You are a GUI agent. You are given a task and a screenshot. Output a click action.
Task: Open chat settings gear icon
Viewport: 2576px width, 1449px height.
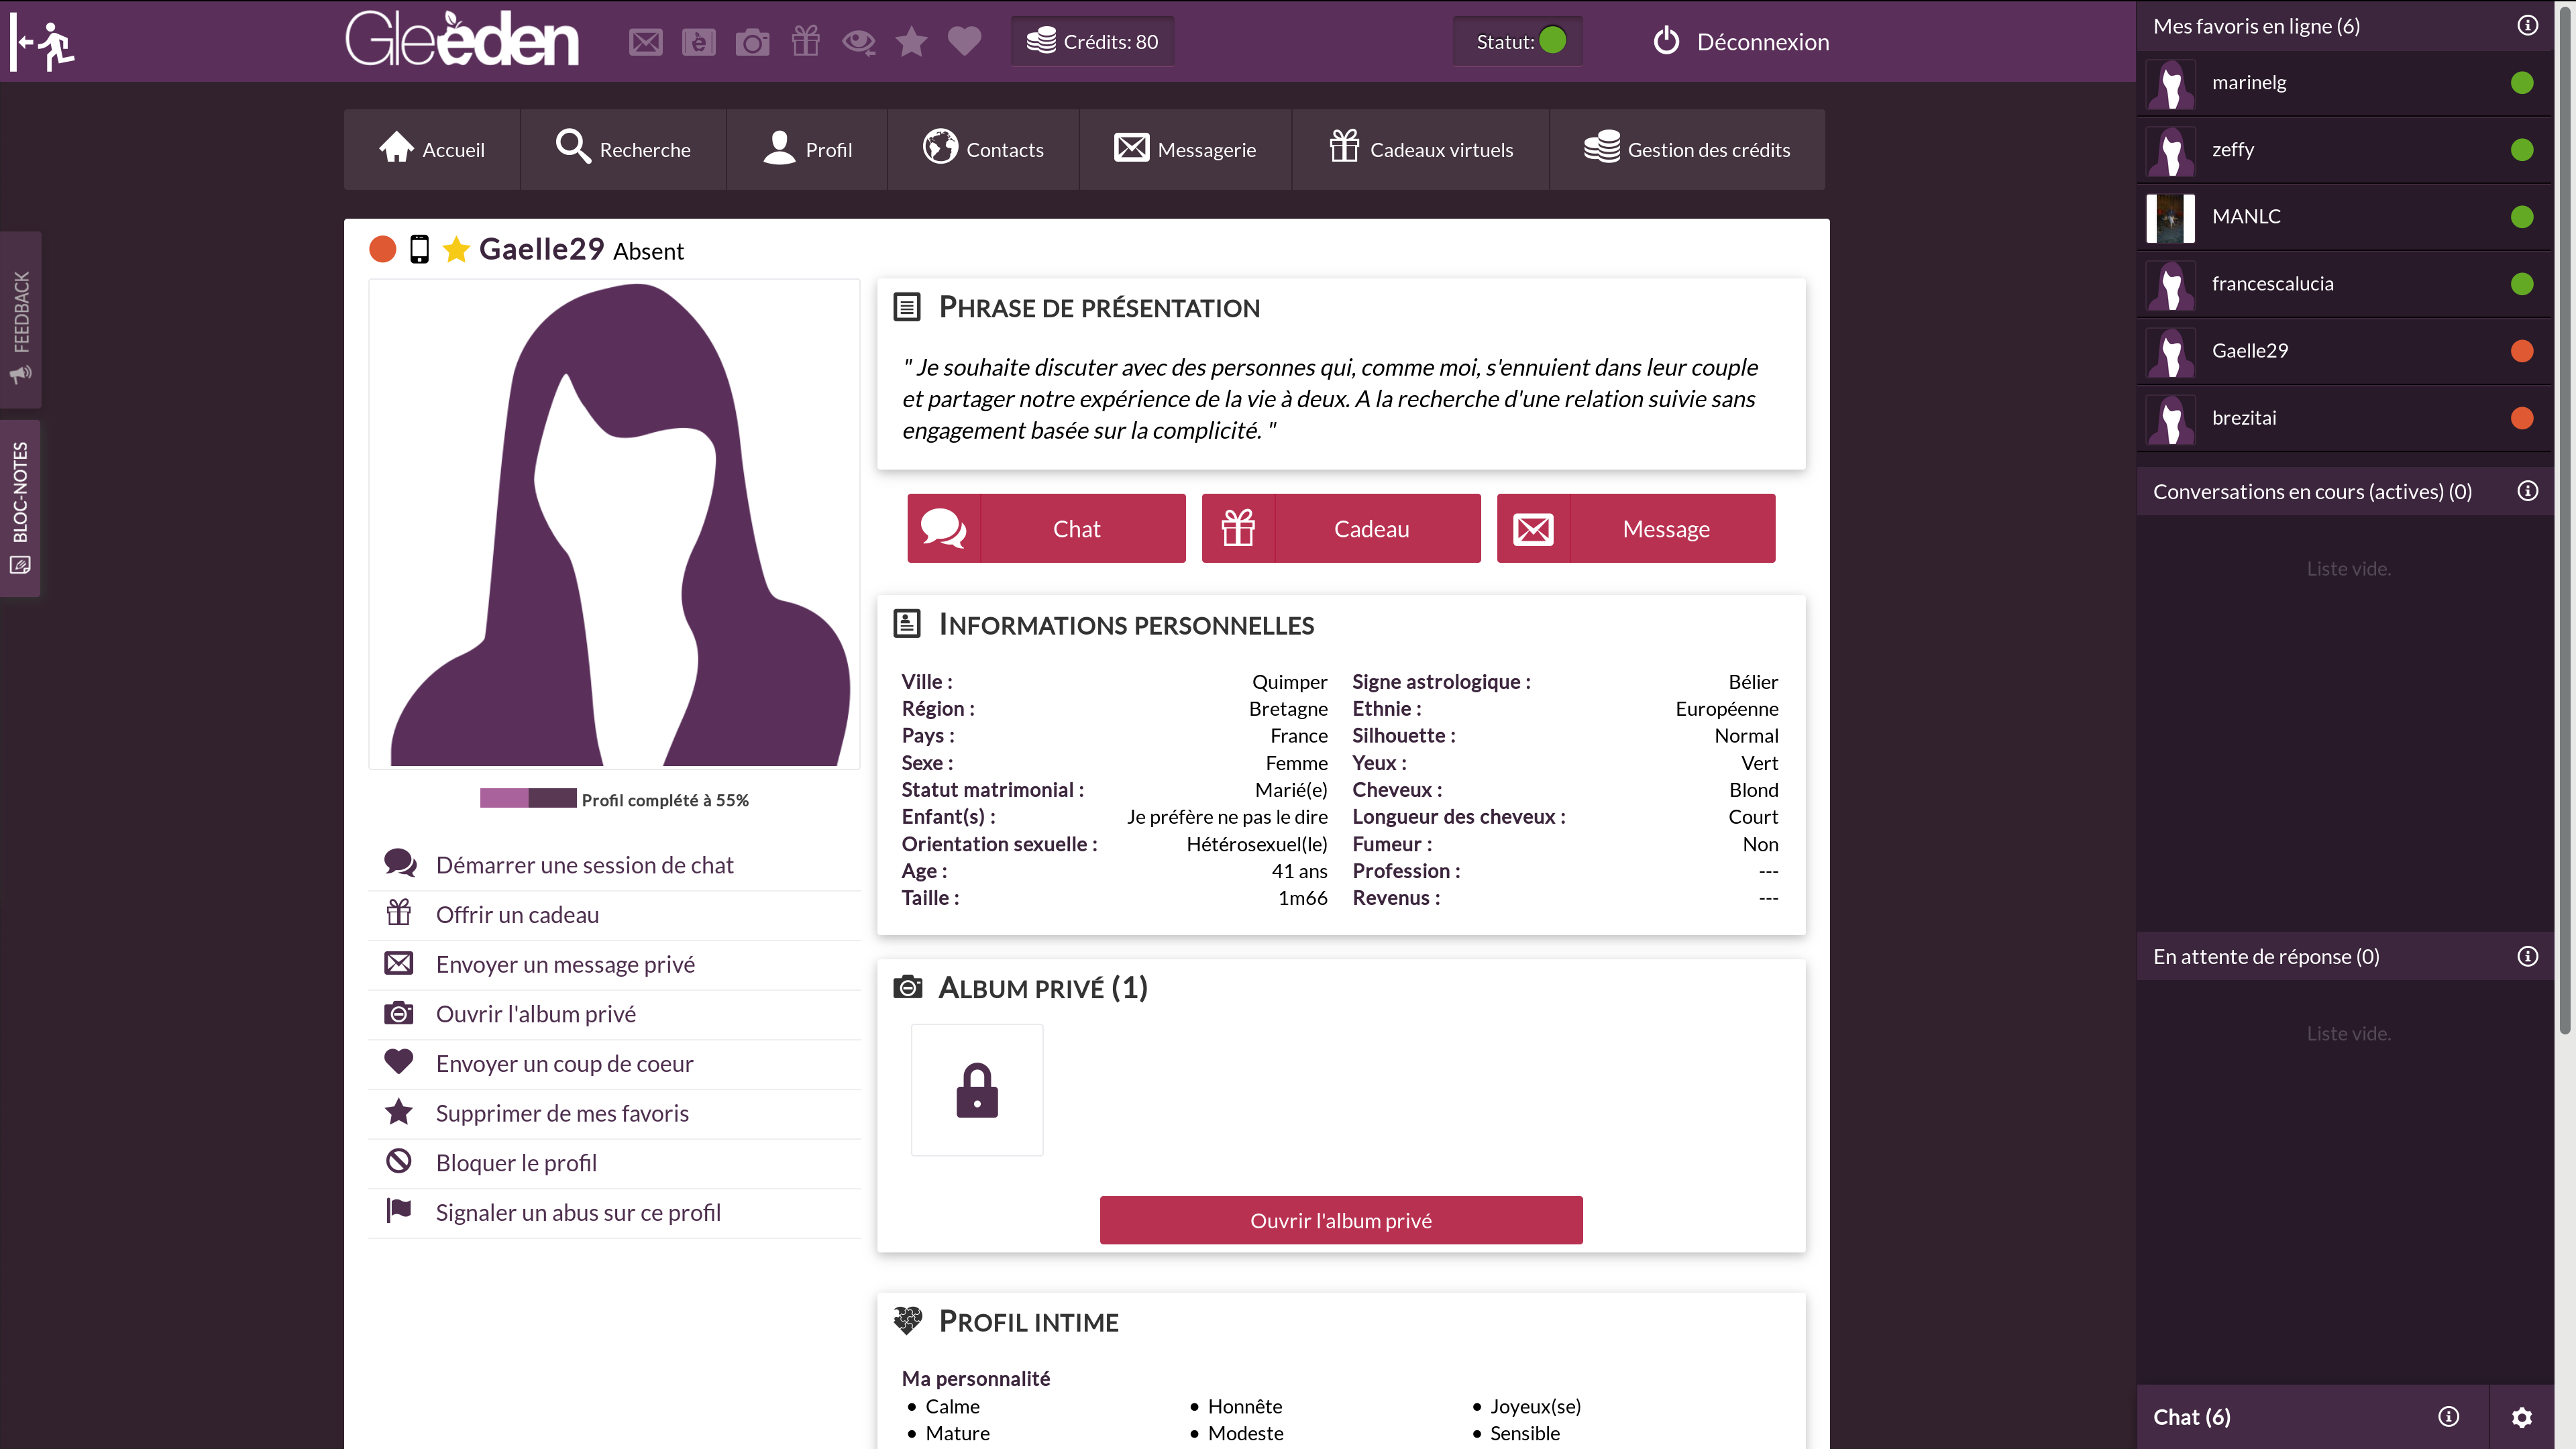point(2521,1417)
